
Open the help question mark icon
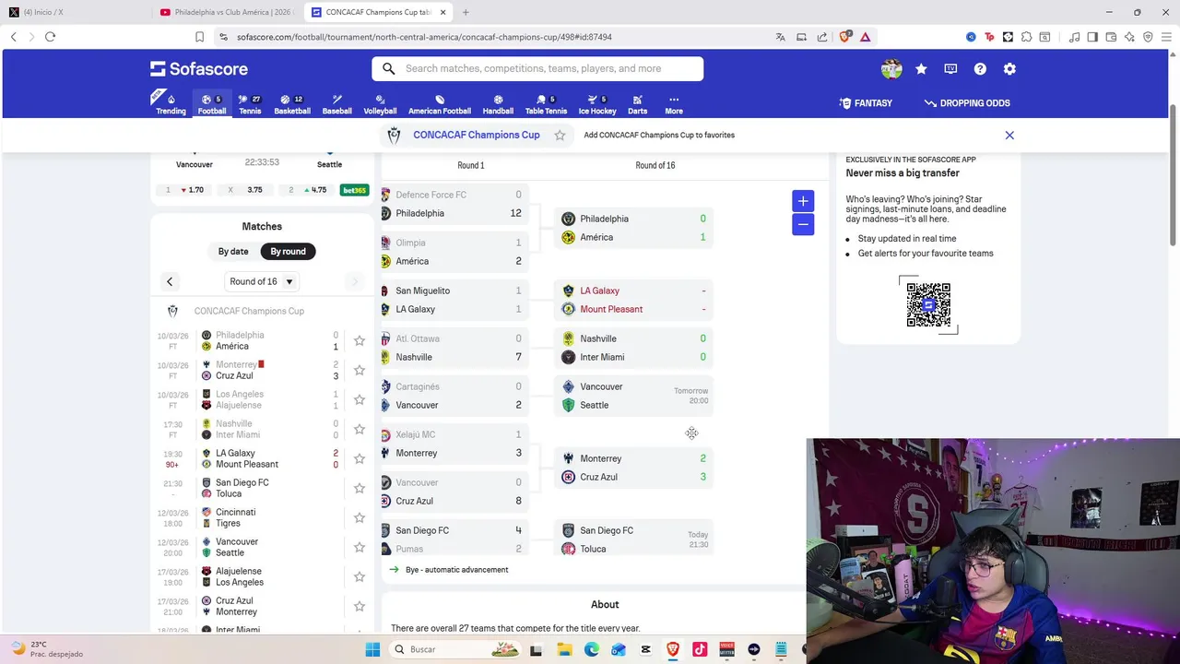pos(980,69)
